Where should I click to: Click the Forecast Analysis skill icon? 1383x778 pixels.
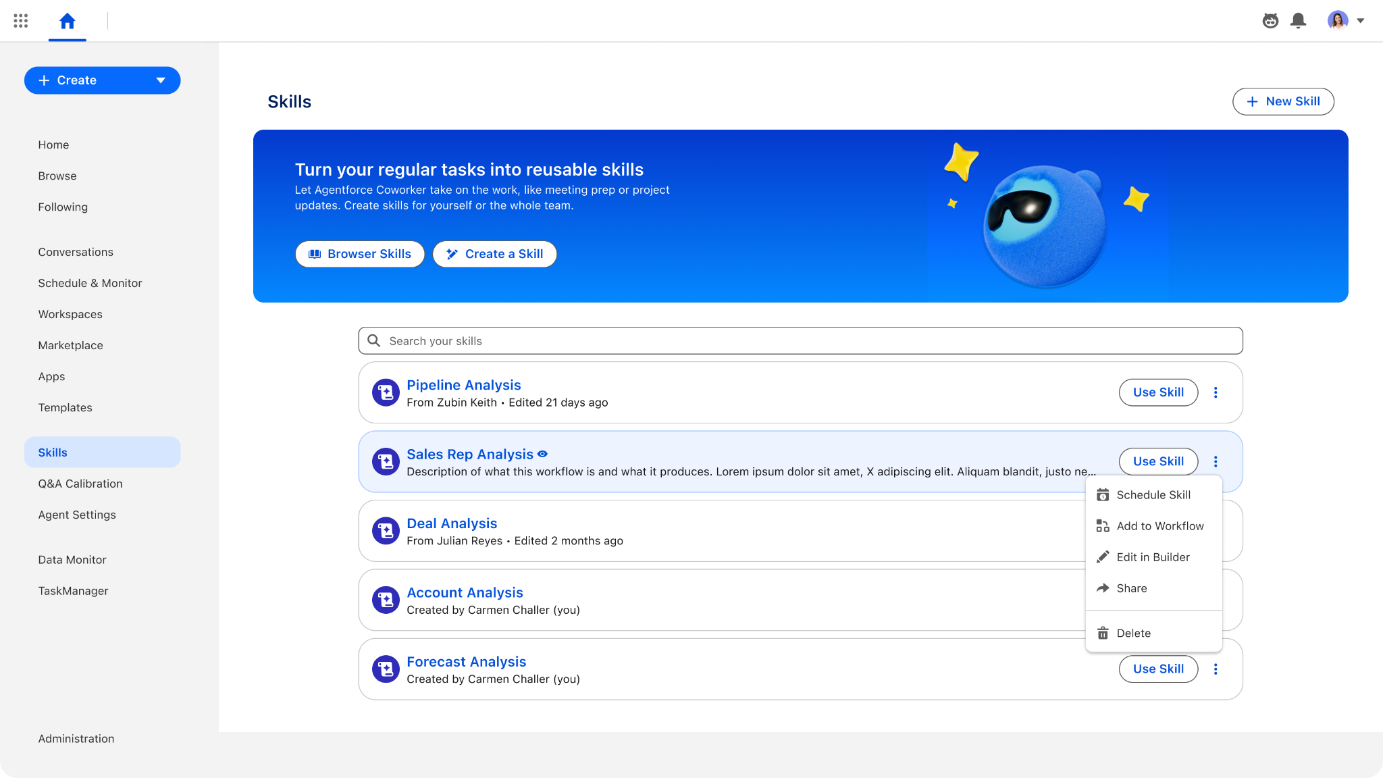[386, 669]
